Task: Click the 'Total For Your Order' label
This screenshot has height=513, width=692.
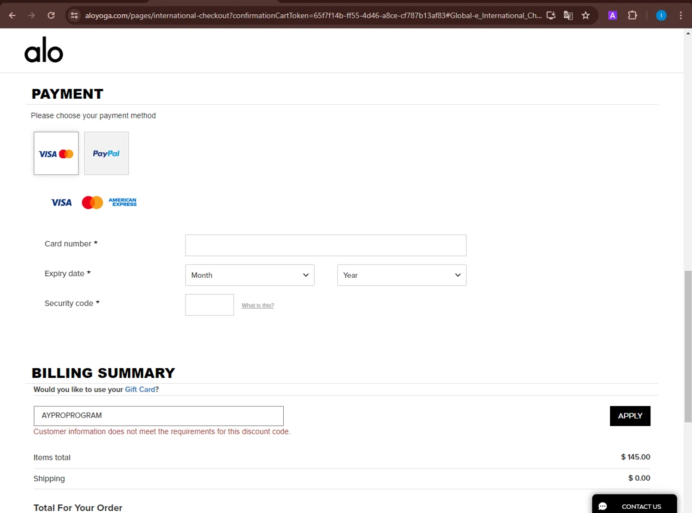Action: tap(78, 507)
